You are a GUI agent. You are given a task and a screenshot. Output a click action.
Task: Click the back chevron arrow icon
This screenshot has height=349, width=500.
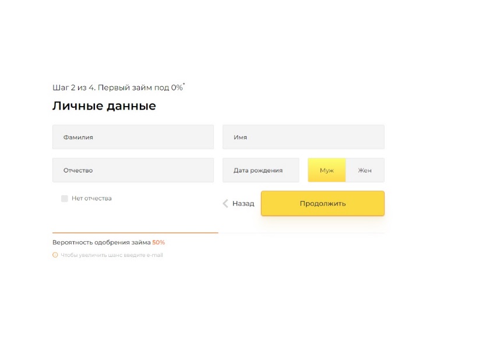226,203
